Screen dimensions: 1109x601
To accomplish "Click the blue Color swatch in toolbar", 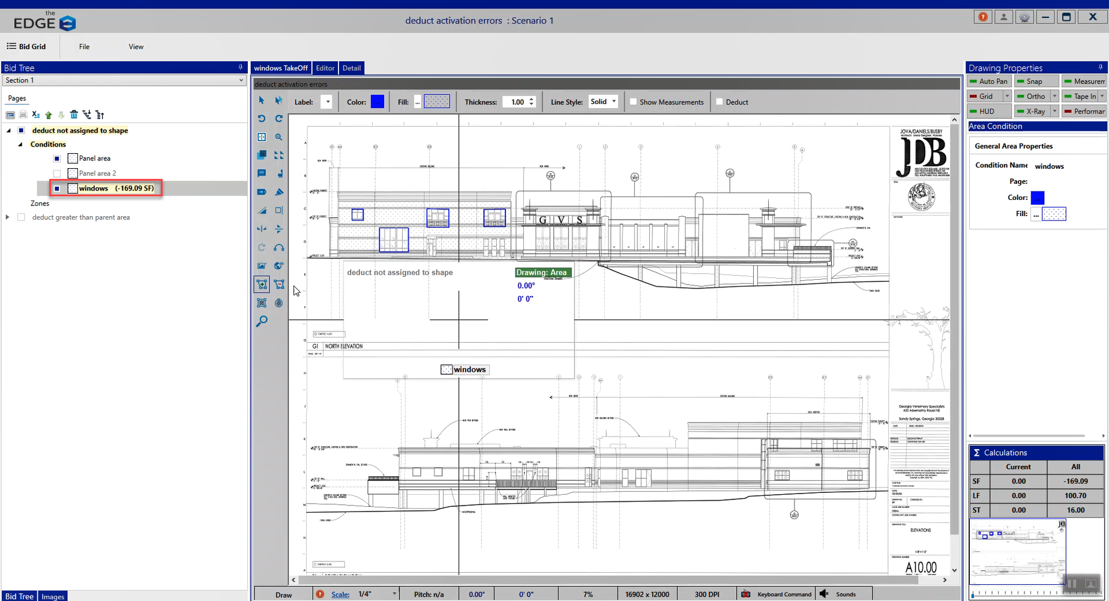I will click(x=377, y=102).
